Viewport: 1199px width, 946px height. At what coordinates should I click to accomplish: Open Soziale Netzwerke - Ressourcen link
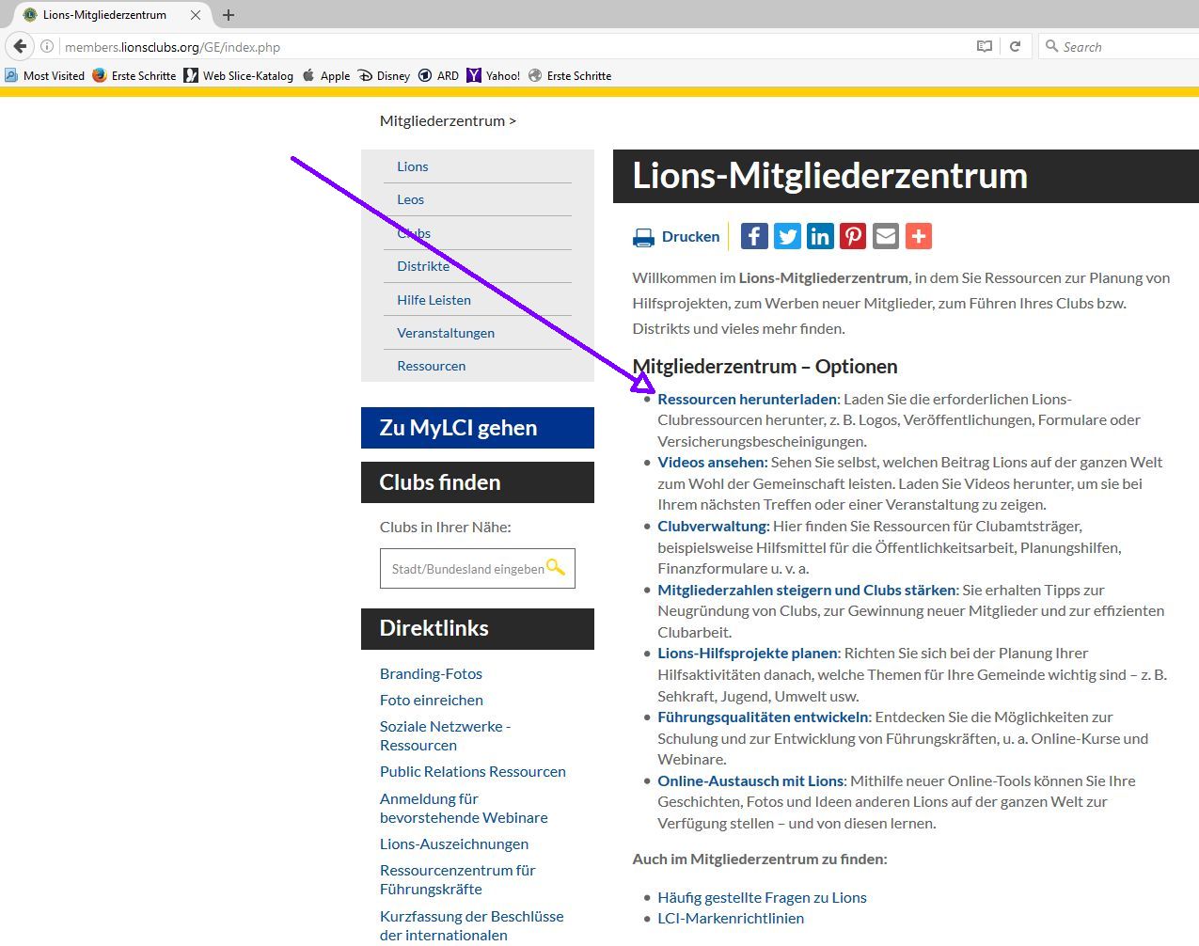[x=446, y=735]
